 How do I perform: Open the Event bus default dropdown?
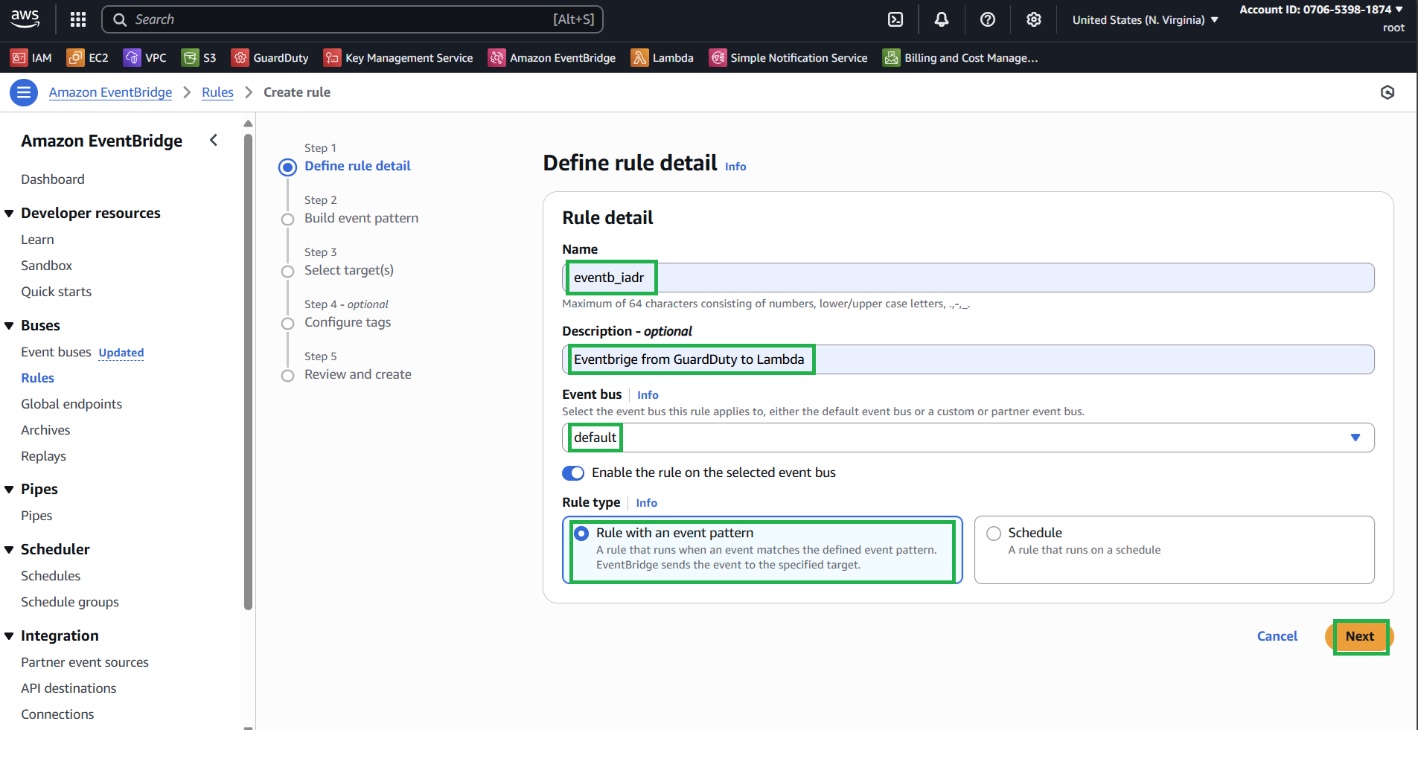968,438
